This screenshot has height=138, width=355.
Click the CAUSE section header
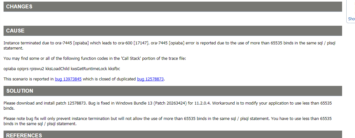pyautogui.click(x=173, y=31)
